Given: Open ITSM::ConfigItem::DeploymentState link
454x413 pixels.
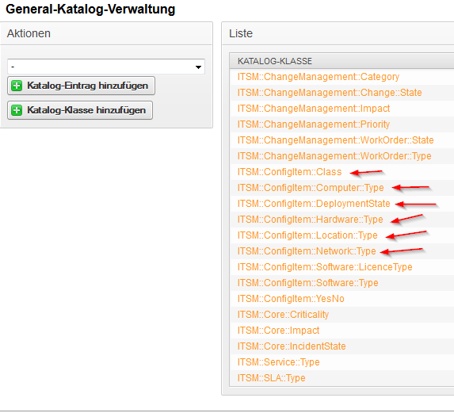Looking at the screenshot, I should [314, 204].
